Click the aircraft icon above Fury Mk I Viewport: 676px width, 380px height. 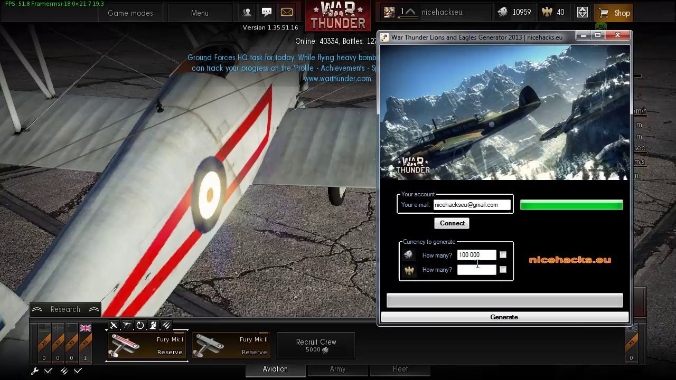pyautogui.click(x=114, y=326)
